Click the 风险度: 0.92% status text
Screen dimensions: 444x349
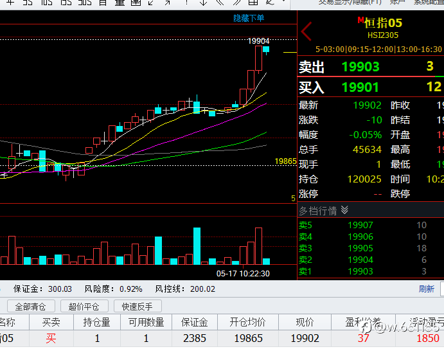tap(113, 289)
